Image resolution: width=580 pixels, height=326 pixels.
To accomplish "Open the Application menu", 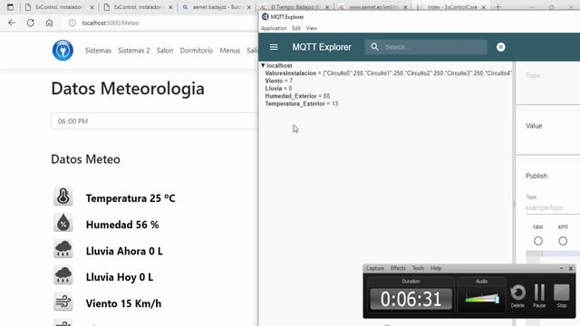I will coord(274,28).
